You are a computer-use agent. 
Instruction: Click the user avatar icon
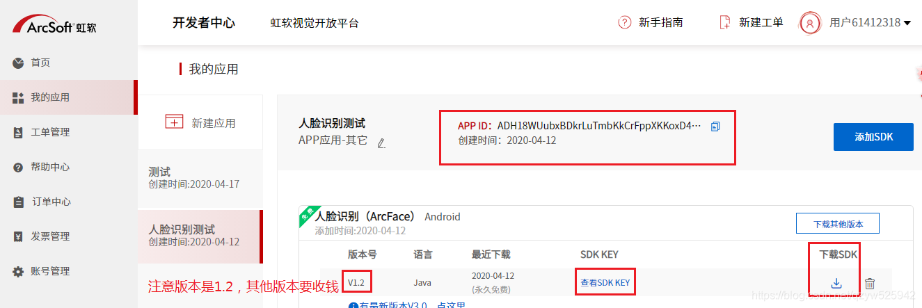point(810,22)
